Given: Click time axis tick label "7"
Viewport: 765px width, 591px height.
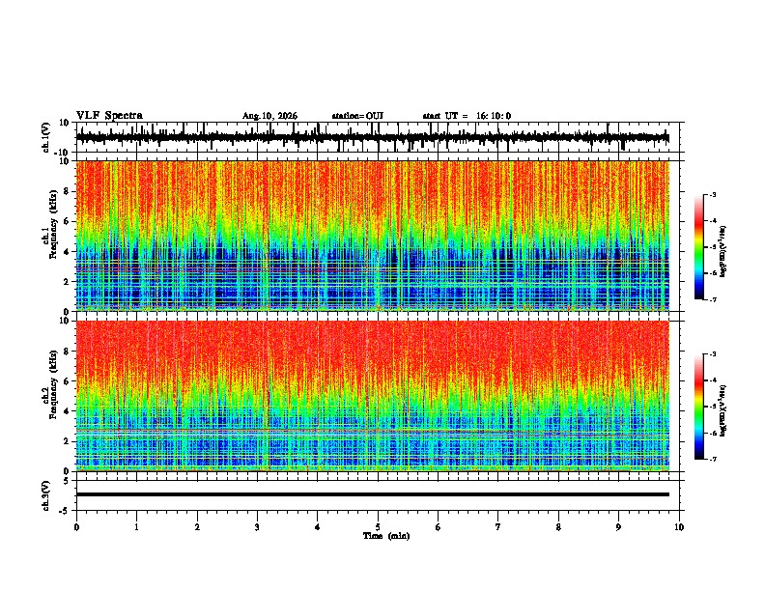Looking at the screenshot, I should click(x=498, y=527).
